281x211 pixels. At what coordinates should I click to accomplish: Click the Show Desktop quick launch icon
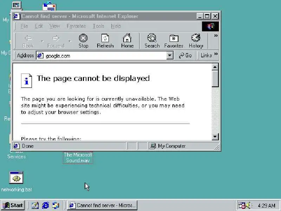point(35,205)
